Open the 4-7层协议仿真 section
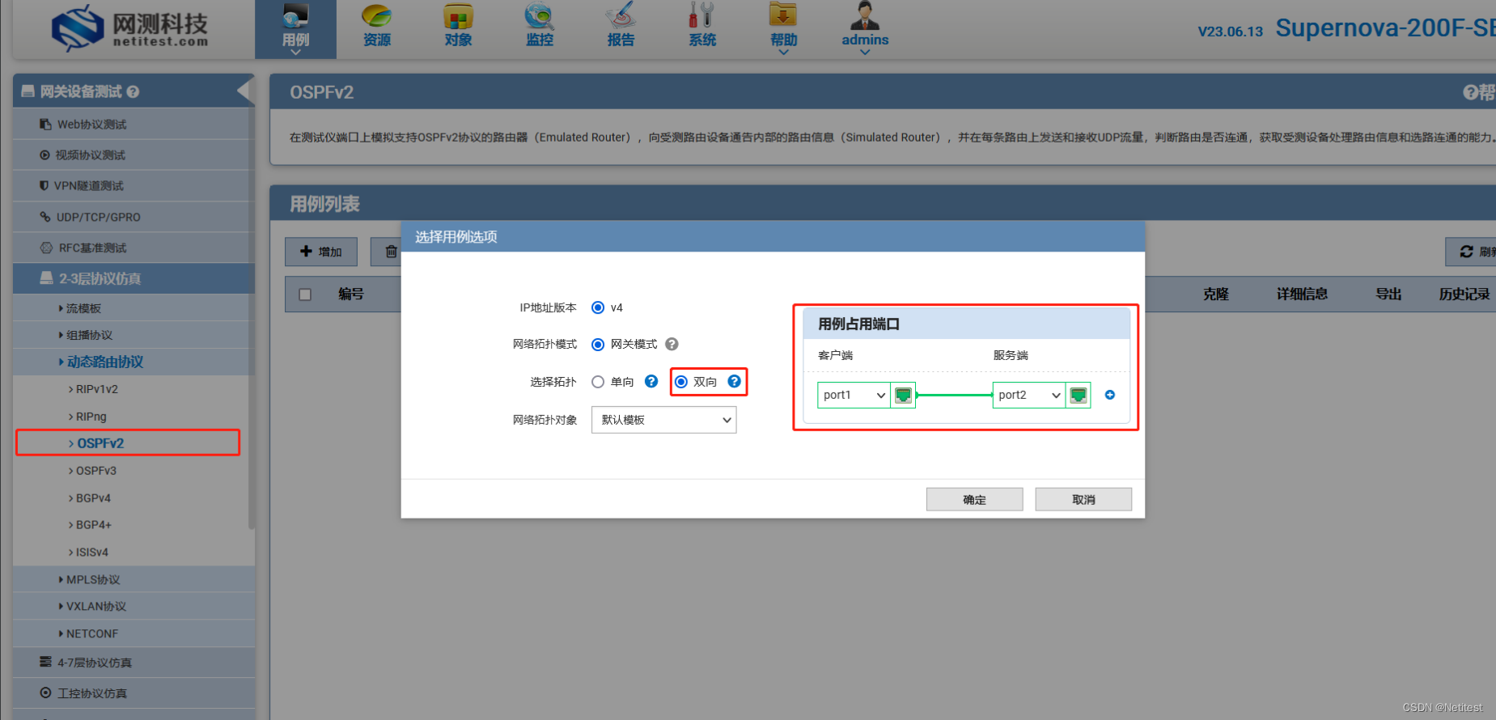This screenshot has width=1496, height=720. pyautogui.click(x=133, y=663)
